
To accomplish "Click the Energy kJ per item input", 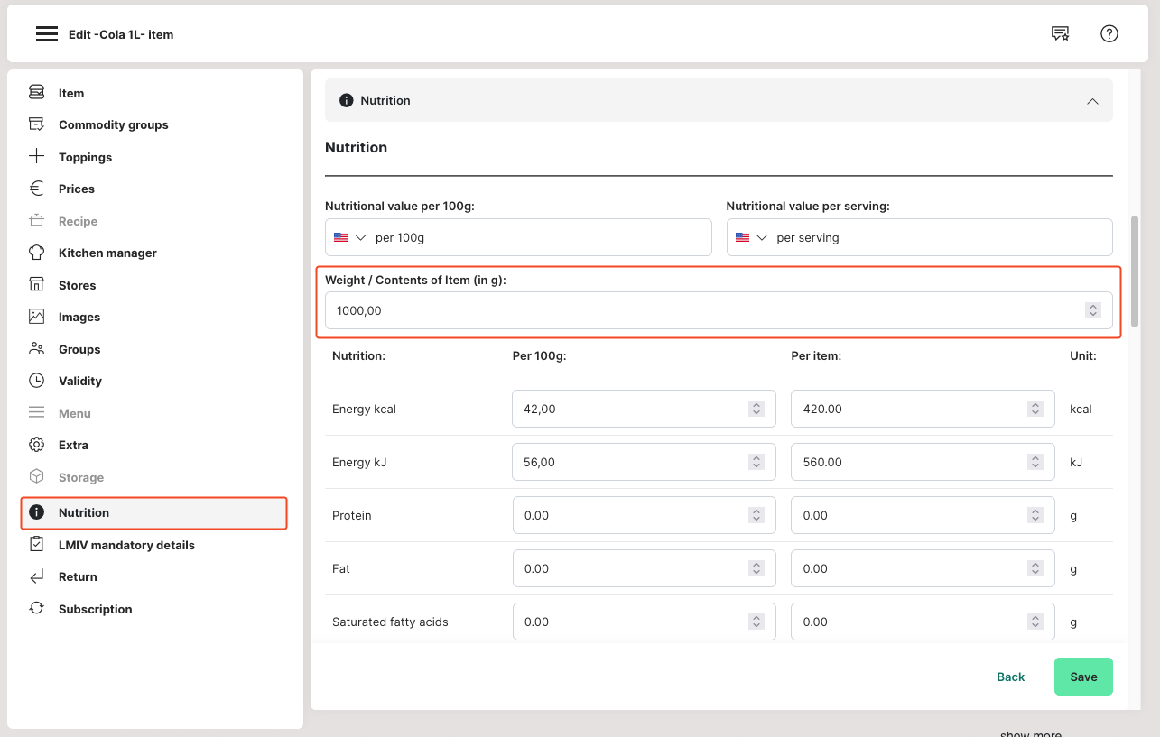I will click(x=923, y=462).
